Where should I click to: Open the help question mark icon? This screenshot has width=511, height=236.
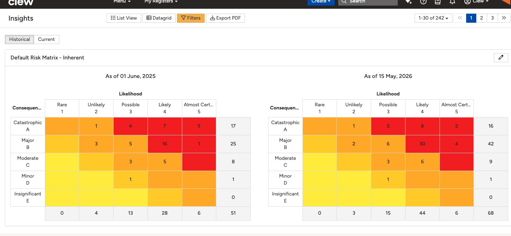[x=423, y=2]
